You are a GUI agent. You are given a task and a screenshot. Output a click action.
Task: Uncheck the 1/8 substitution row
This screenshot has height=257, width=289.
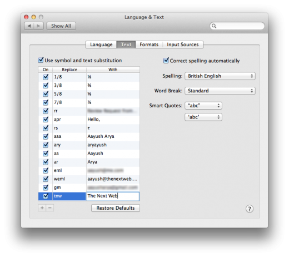coord(46,77)
